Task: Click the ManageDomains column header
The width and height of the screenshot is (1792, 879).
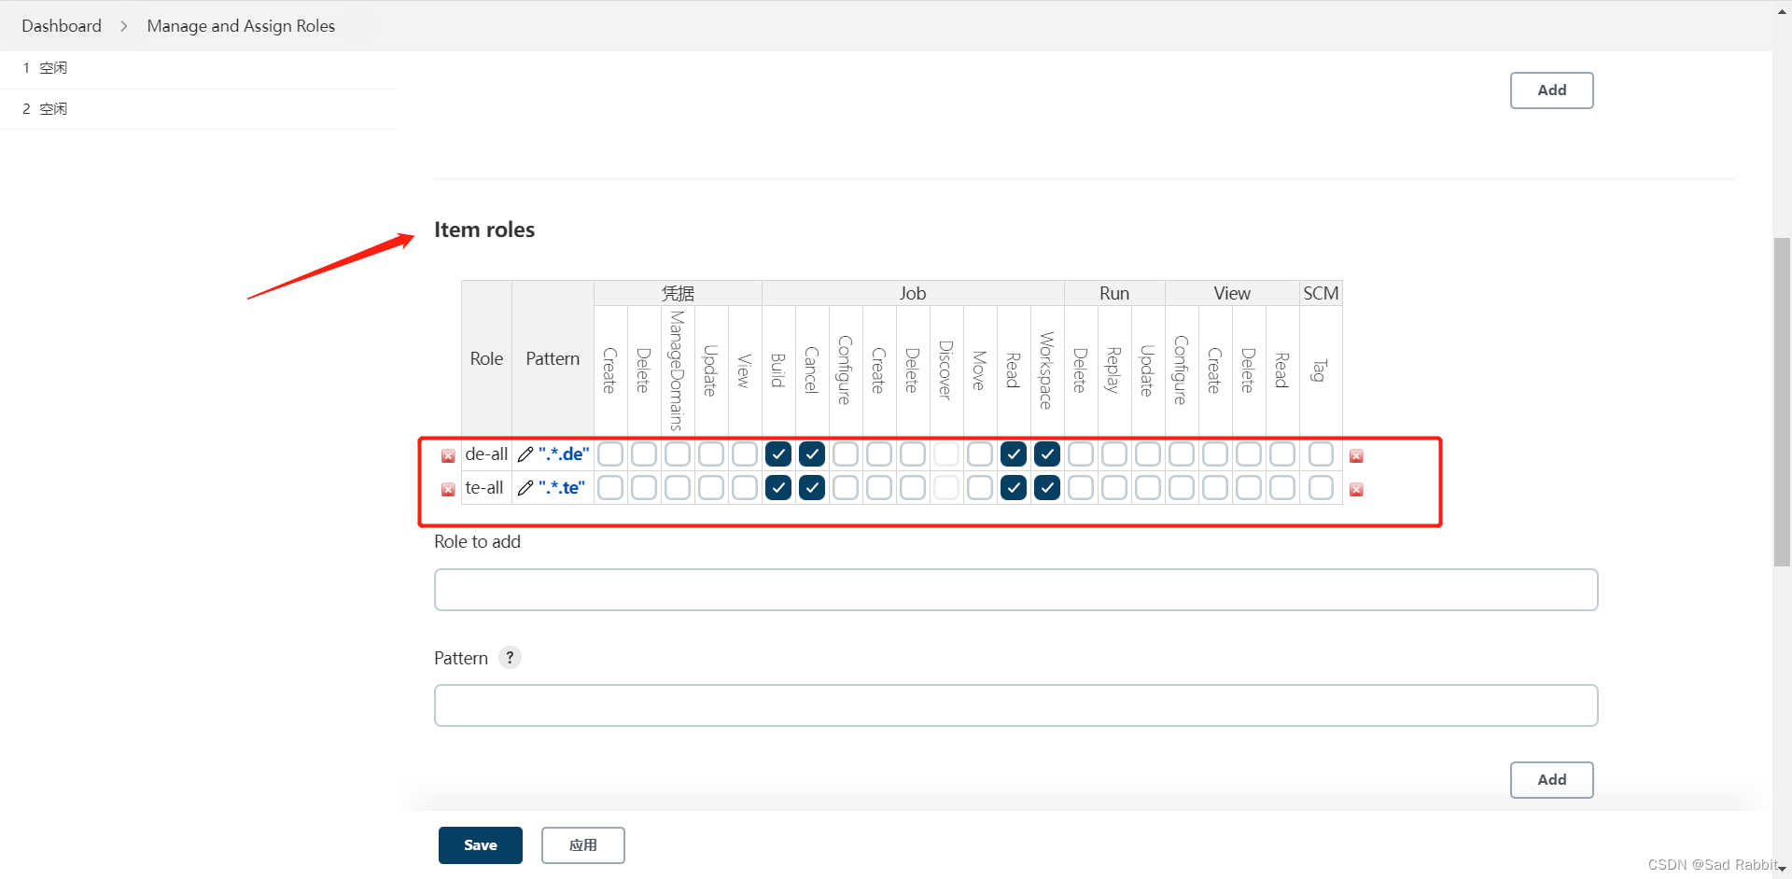Action: click(x=678, y=370)
